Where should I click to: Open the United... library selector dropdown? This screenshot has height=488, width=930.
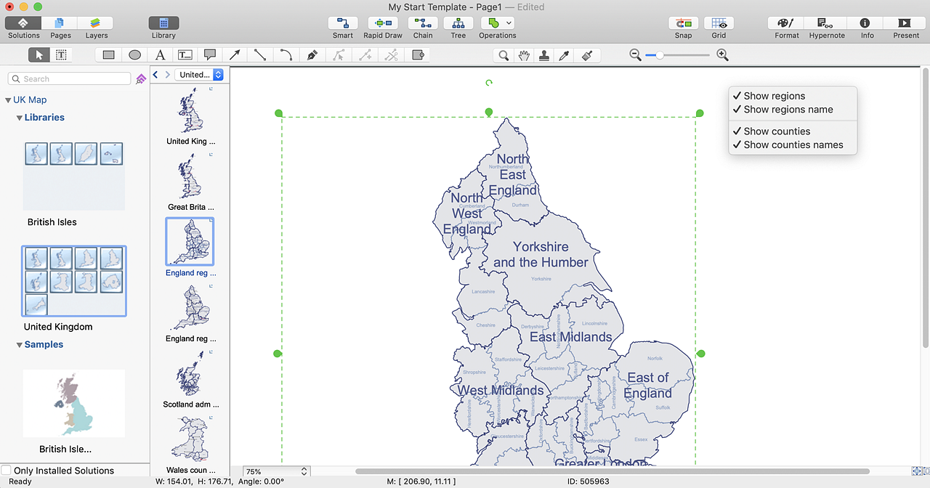(199, 74)
